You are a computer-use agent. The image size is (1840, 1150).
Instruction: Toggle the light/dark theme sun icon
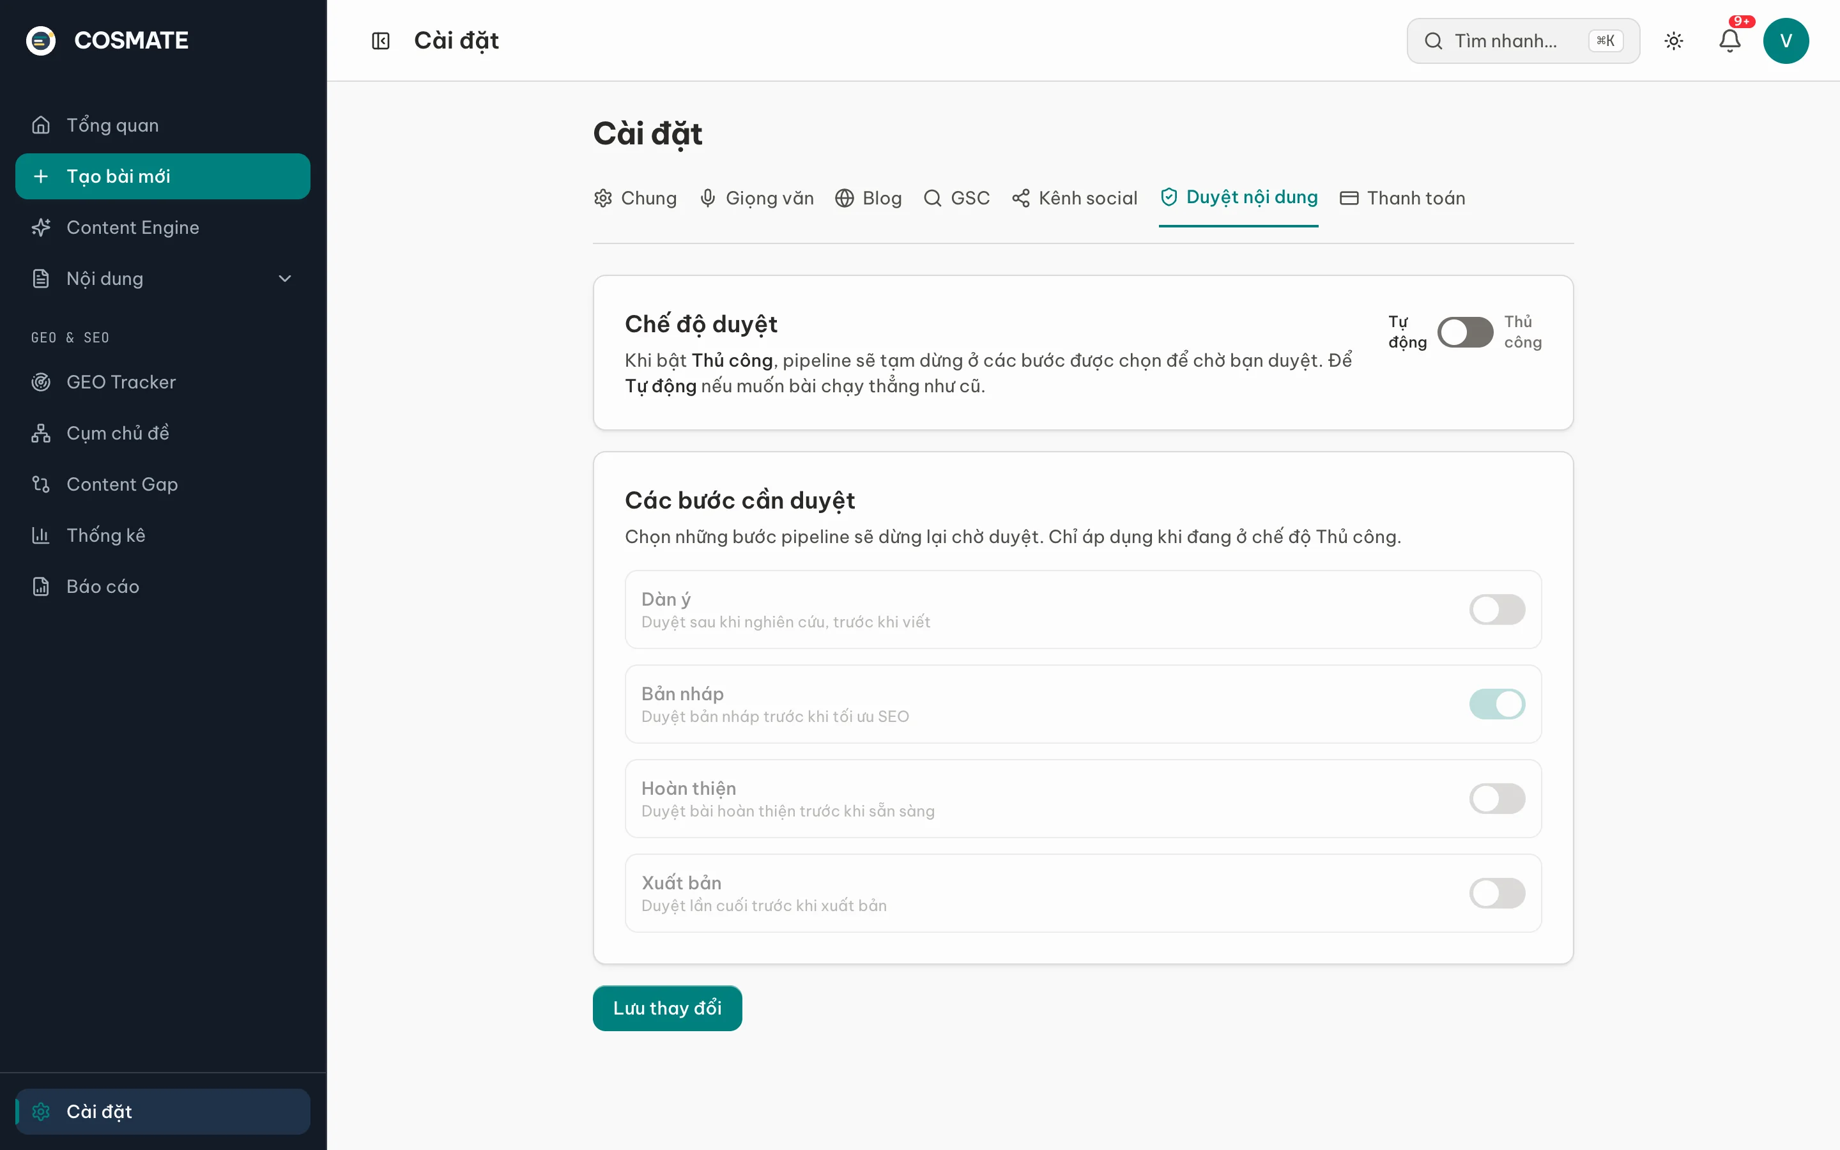[1673, 40]
